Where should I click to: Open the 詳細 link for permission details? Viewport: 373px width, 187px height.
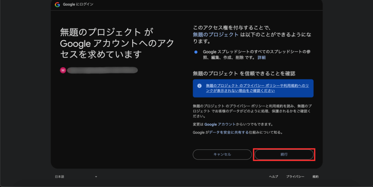[x=262, y=58]
